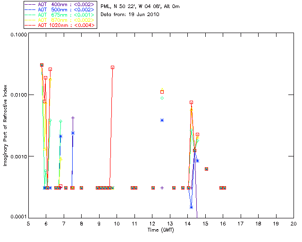The width and height of the screenshot is (302, 242).
Task: Click the x-axis tick label 19
Action: [x=276, y=224]
